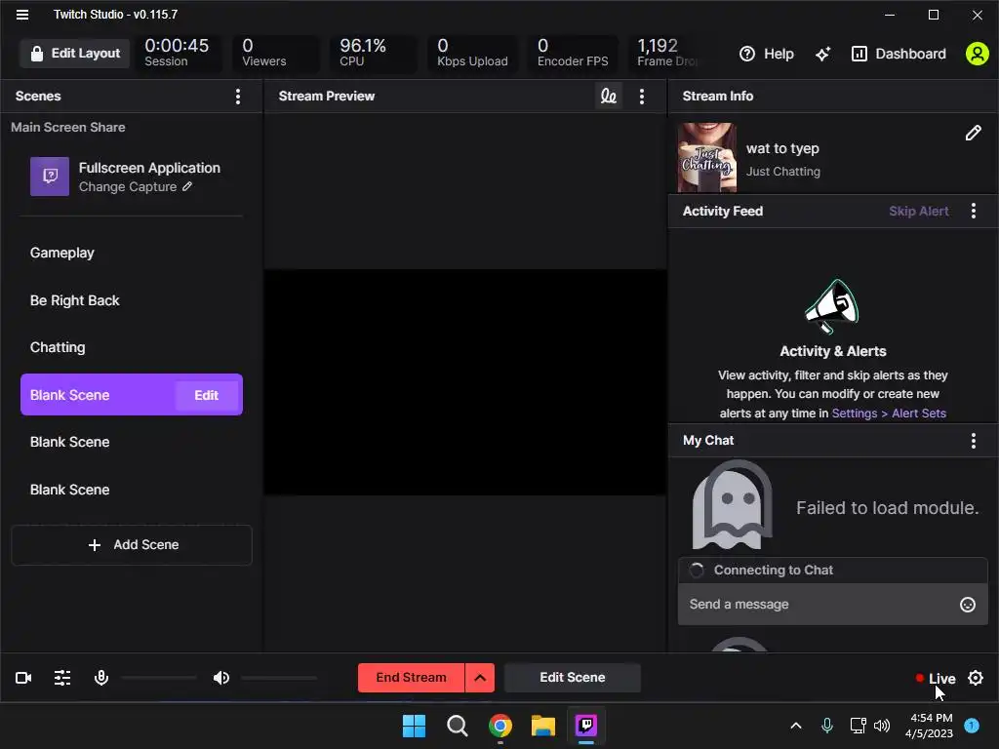The image size is (999, 749).
Task: Click the sparkle what's new icon
Action: (823, 54)
